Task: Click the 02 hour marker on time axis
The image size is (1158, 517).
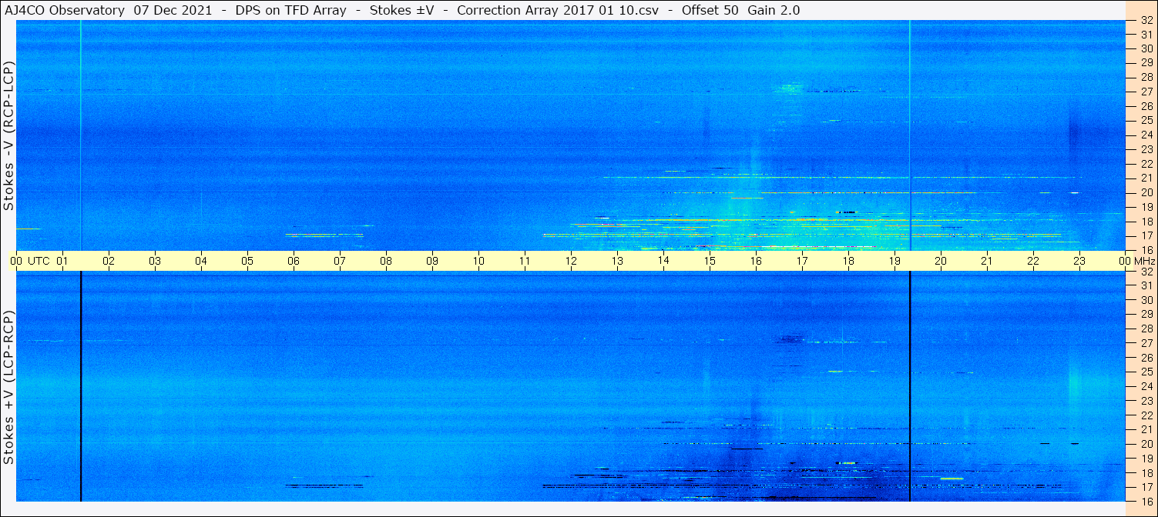Action: click(x=109, y=261)
